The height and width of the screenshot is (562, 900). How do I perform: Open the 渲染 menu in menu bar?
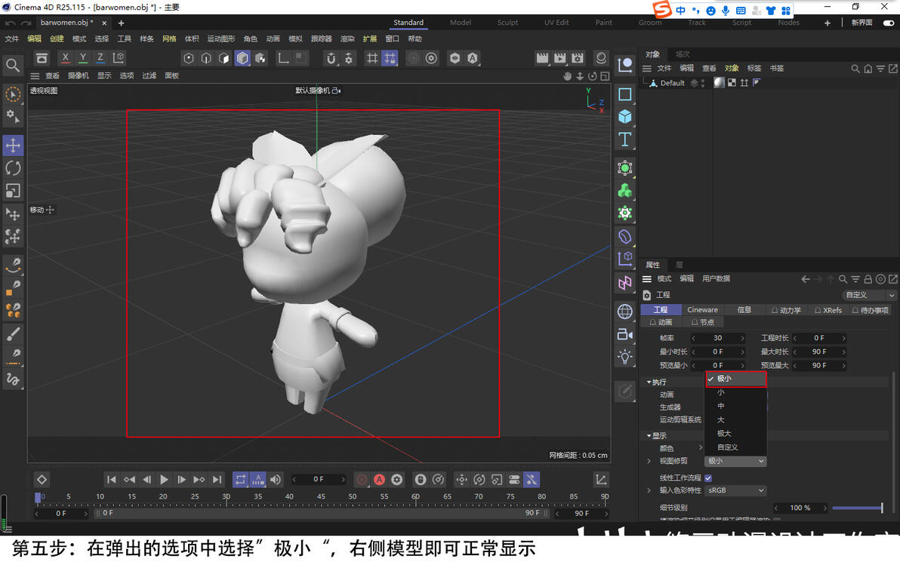click(347, 38)
